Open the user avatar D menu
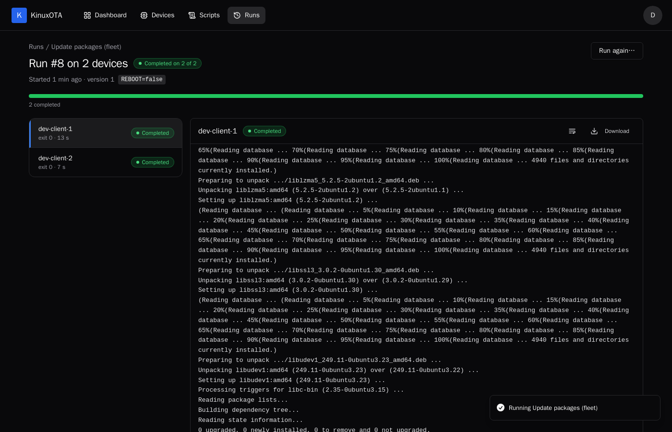Screen dimensions: 672x432 click(x=653, y=15)
